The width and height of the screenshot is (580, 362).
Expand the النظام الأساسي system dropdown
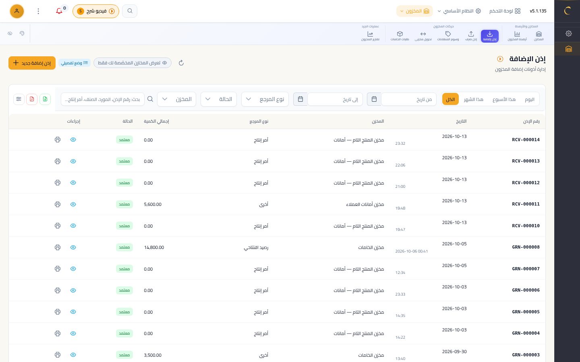coord(459,11)
